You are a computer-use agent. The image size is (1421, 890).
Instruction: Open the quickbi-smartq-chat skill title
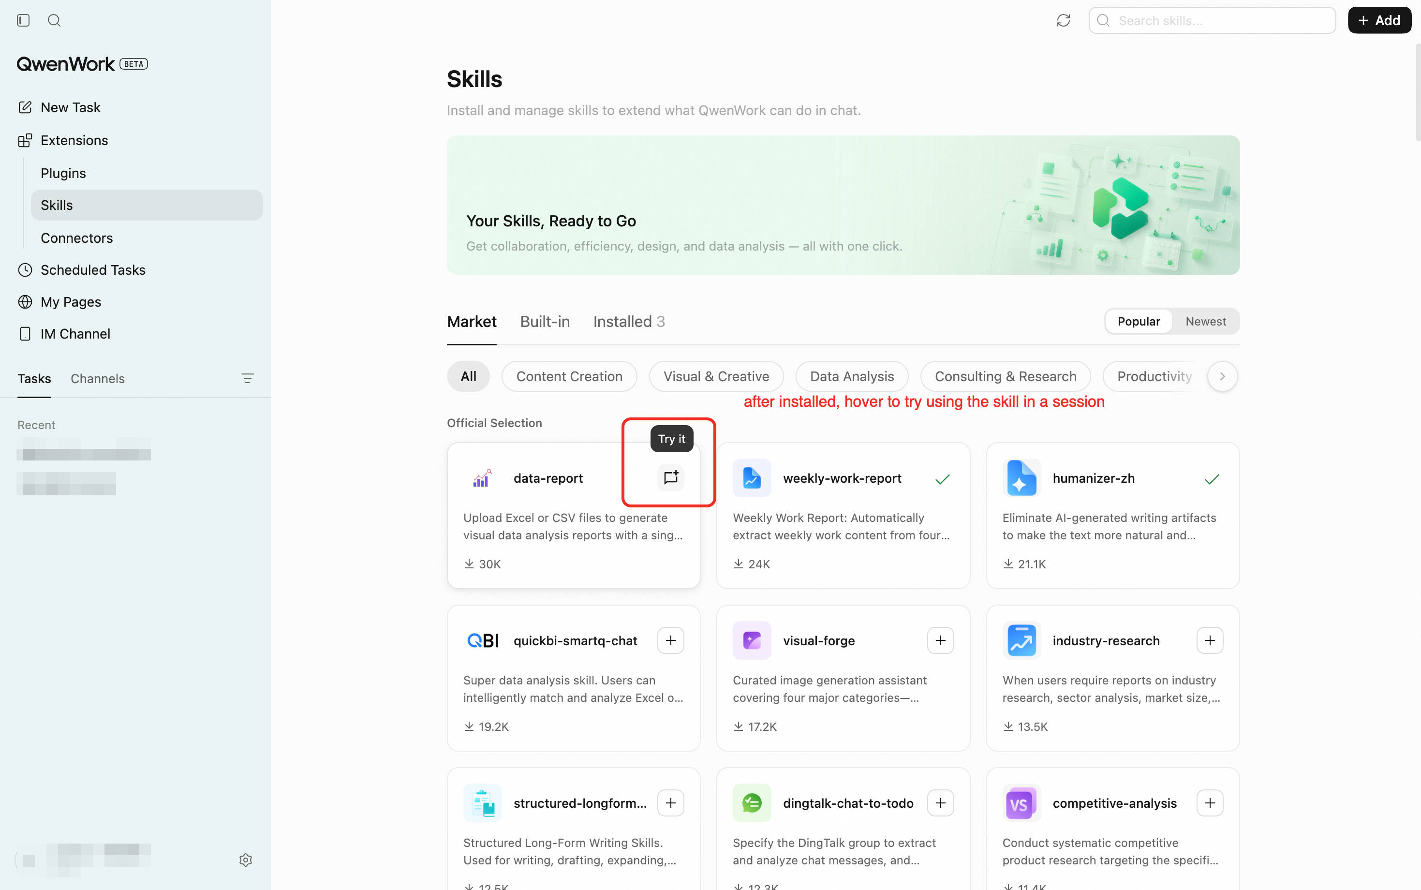click(x=575, y=640)
